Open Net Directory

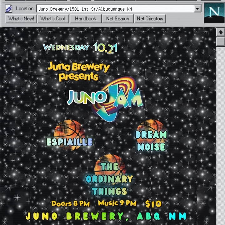click(150, 19)
